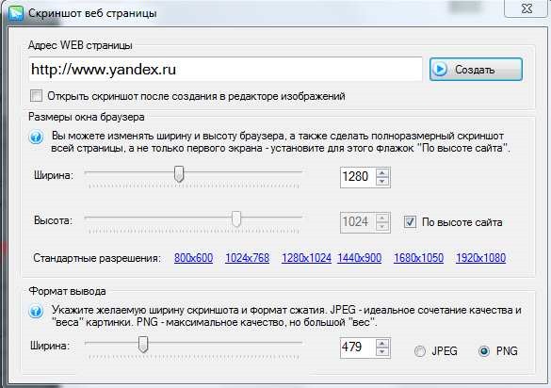Viewport: 551px width, 388px height.
Task: Click the Размеры окна браузера group title
Action: [x=87, y=117]
